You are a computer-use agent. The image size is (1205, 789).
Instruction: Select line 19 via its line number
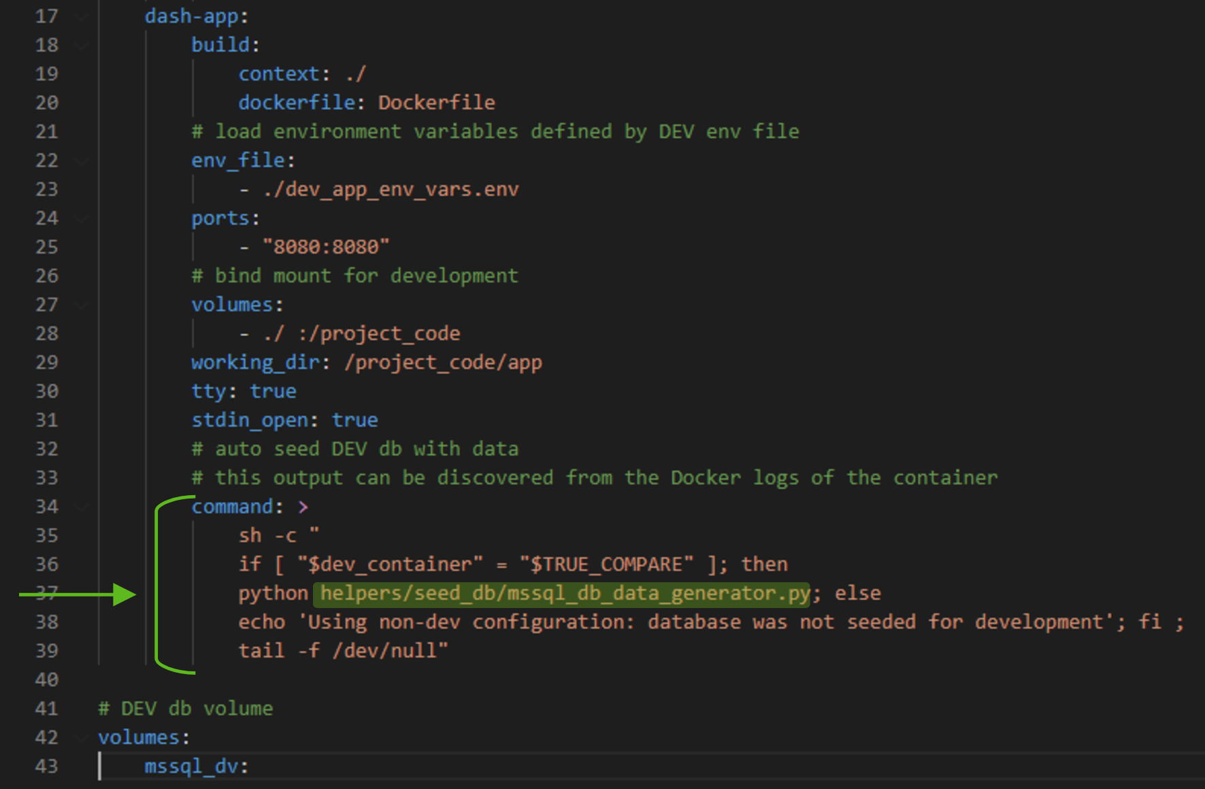[x=47, y=74]
